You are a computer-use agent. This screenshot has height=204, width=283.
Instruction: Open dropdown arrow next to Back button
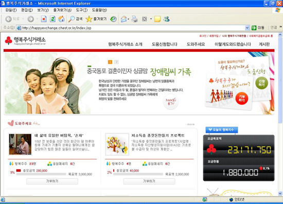[23, 19]
